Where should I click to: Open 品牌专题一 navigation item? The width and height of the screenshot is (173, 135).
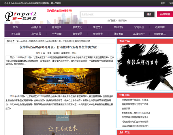coord(139,34)
